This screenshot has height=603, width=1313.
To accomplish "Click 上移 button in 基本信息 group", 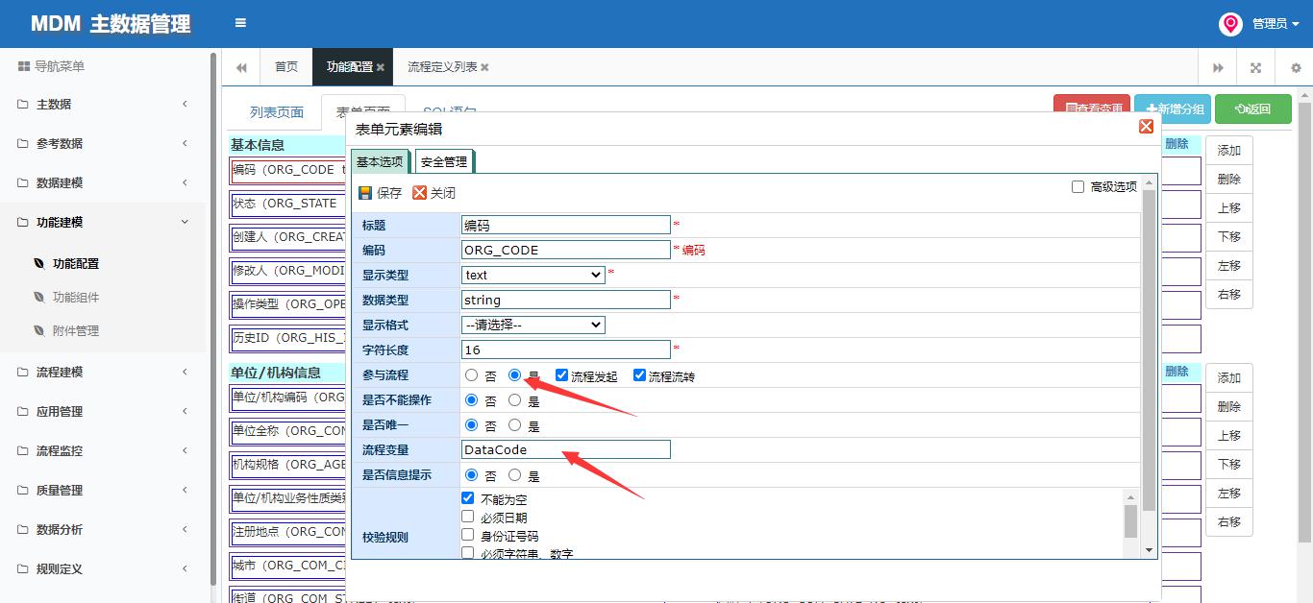I will (1229, 208).
